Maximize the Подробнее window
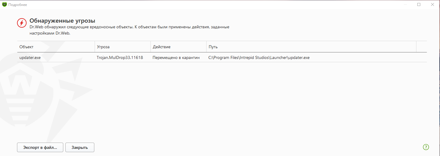The width and height of the screenshot is (440, 156). pos(419,4)
